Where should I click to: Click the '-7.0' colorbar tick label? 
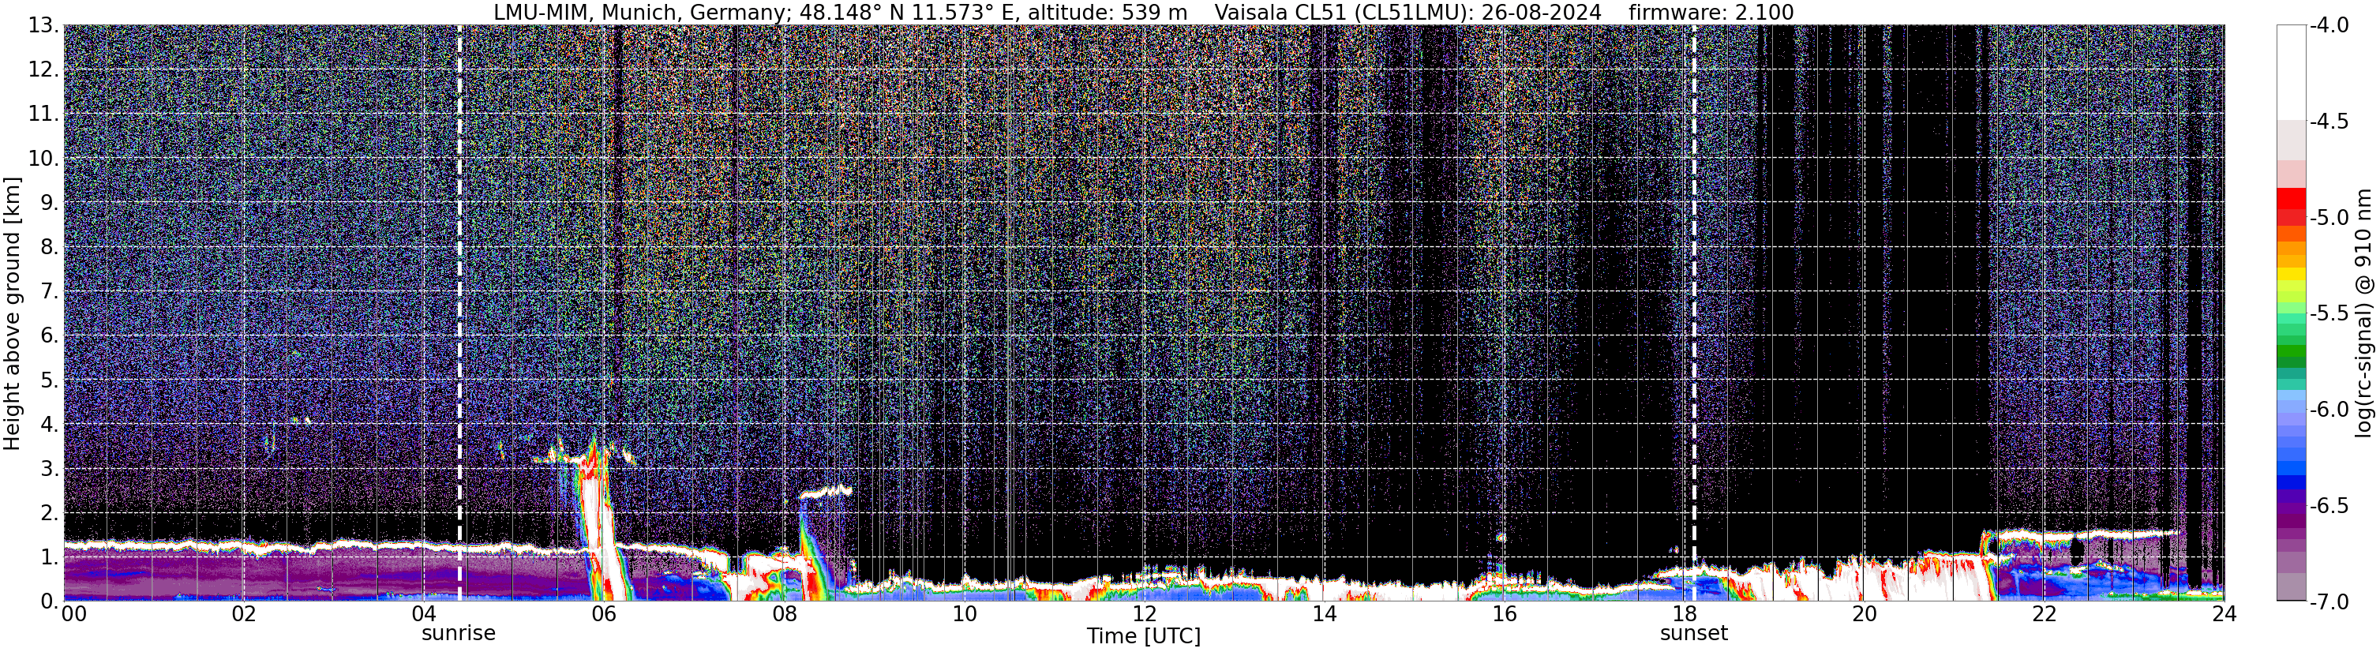tap(2329, 601)
